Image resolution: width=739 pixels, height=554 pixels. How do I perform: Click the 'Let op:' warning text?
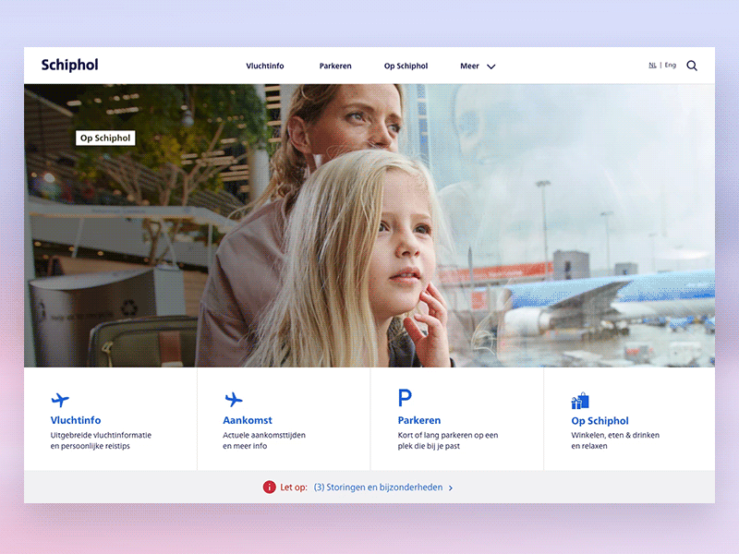click(x=294, y=488)
